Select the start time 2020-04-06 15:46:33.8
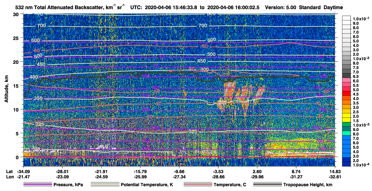 coord(171,8)
